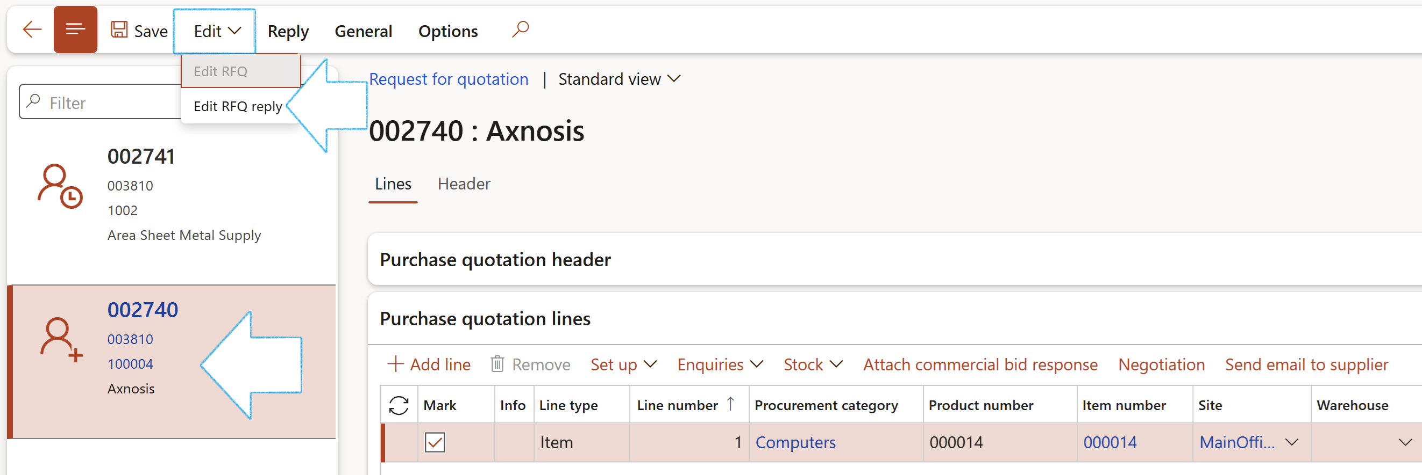Image resolution: width=1422 pixels, height=475 pixels.
Task: Open the Computers procurement category link
Action: tap(795, 442)
